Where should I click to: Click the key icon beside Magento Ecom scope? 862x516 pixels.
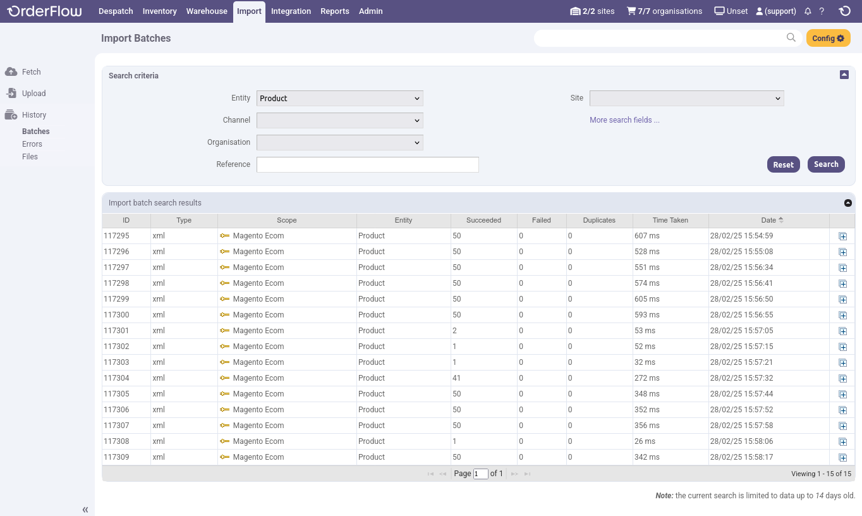pyautogui.click(x=224, y=236)
